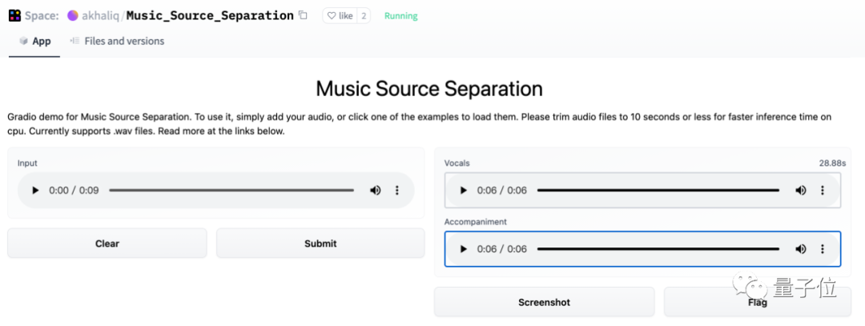Mute the Accompaniment audio volume
This screenshot has height=326, width=865.
click(x=800, y=249)
